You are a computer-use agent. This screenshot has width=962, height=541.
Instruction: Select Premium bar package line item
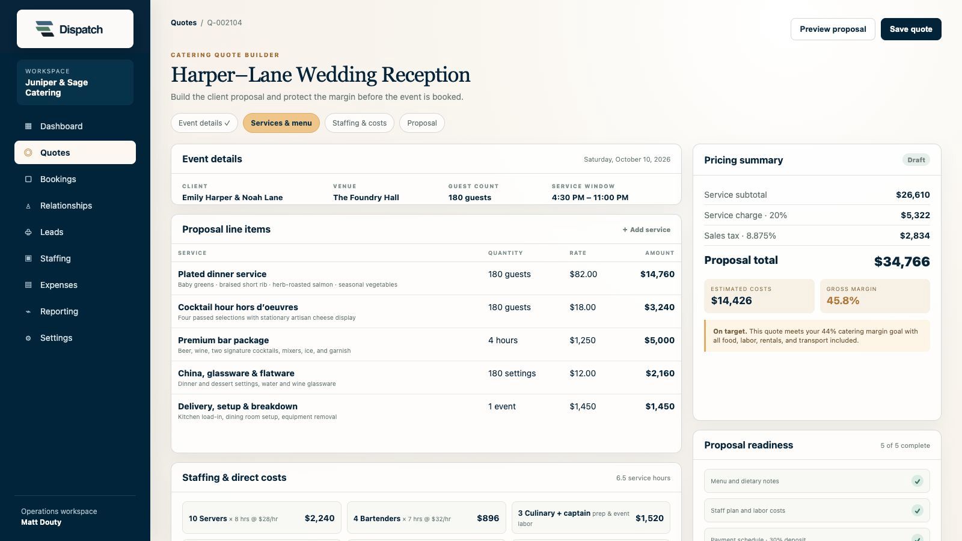pos(426,344)
